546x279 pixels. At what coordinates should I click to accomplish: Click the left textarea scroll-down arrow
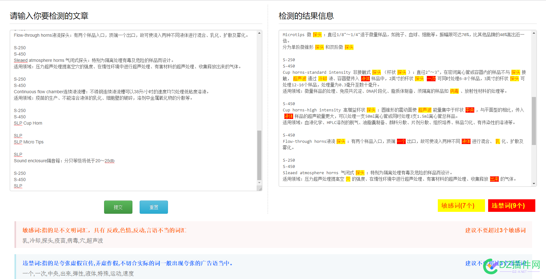point(259,183)
